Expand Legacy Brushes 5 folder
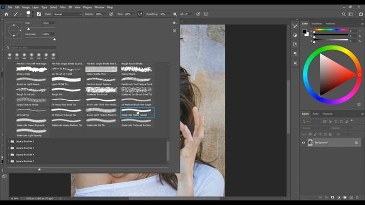This screenshot has height=205, width=365. 9,161
